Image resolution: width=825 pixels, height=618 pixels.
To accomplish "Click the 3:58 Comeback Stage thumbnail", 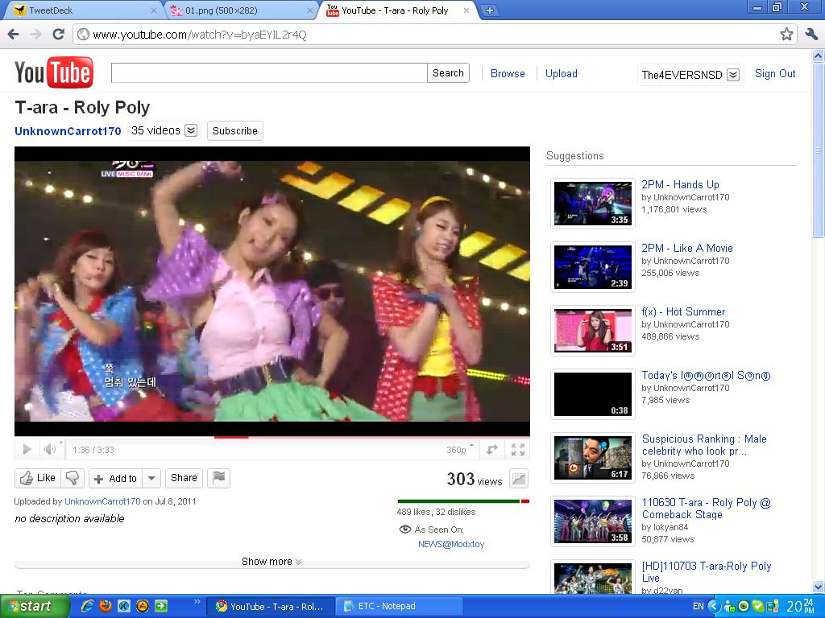I will pos(592,521).
